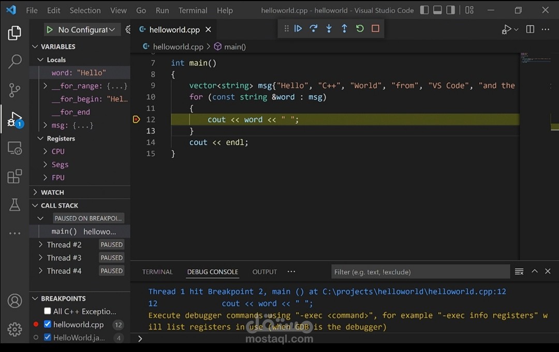
Task: Remove the breakpoint marker on line 12
Action: (x=136, y=120)
